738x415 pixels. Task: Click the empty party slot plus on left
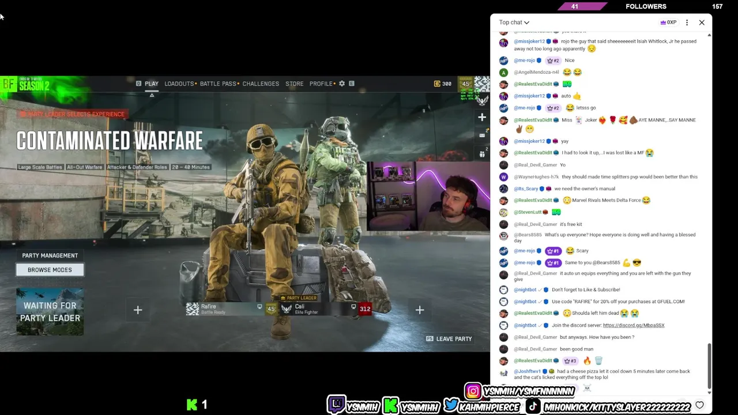[x=138, y=310]
